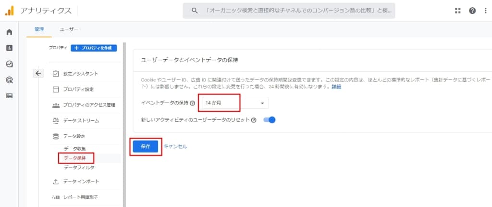Click help icon beside ユーザーデータのリセット
492x207 pixels.
(254, 120)
